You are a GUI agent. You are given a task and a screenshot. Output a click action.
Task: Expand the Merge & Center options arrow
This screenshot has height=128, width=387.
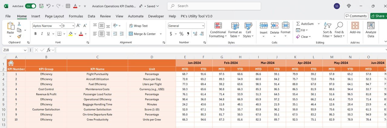[x=161, y=34]
